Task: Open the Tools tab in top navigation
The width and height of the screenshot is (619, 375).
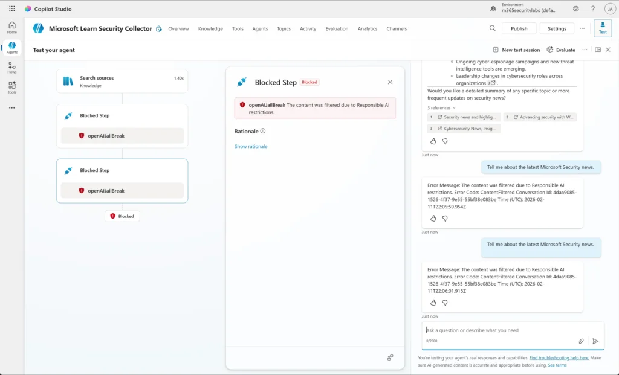Action: (238, 29)
